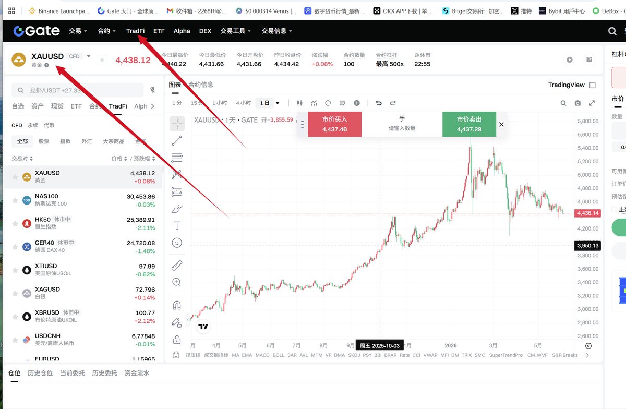Screen dimensions: 626x409
Task: Favorite NAS100 with its star
Action: [15, 200]
